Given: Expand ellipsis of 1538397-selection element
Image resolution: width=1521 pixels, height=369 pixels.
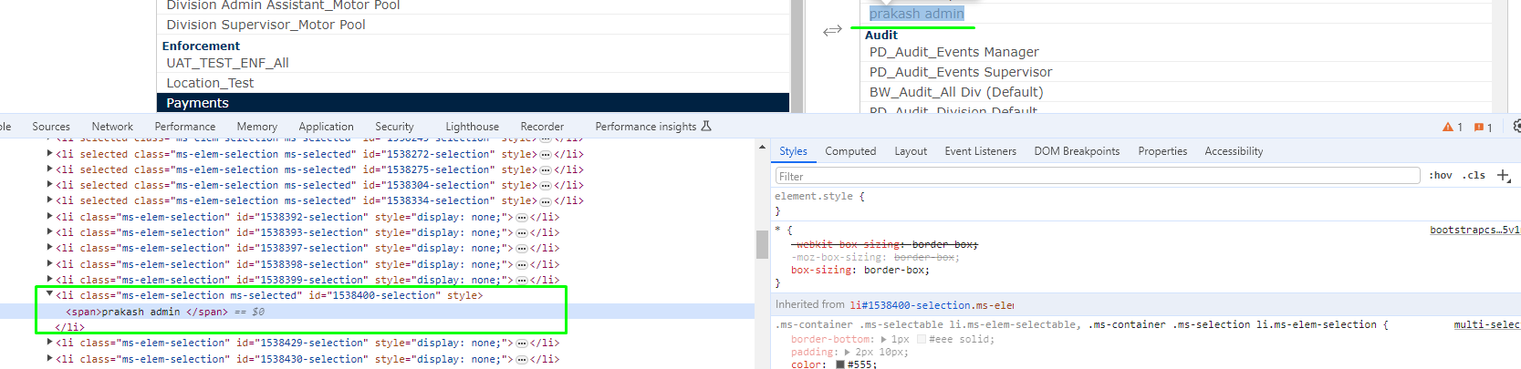Looking at the screenshot, I should [522, 249].
